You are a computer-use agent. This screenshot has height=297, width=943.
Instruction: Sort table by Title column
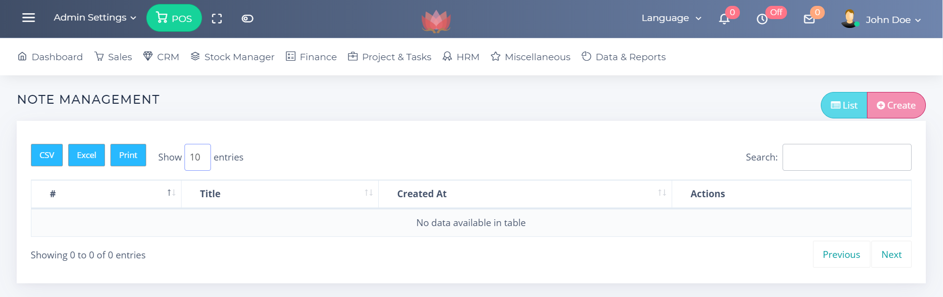tap(280, 194)
